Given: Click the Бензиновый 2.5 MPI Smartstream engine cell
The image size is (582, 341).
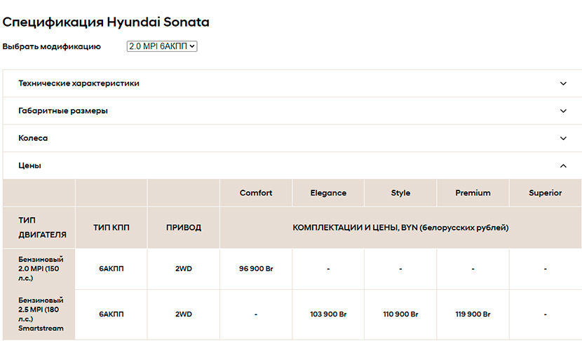Looking at the screenshot, I should click(40, 314).
